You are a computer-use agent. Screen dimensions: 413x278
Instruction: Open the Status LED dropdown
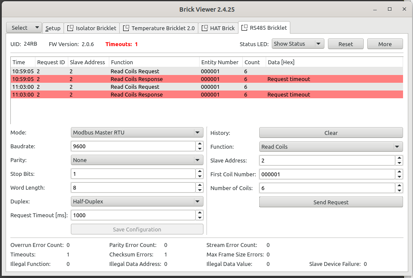pyautogui.click(x=298, y=44)
